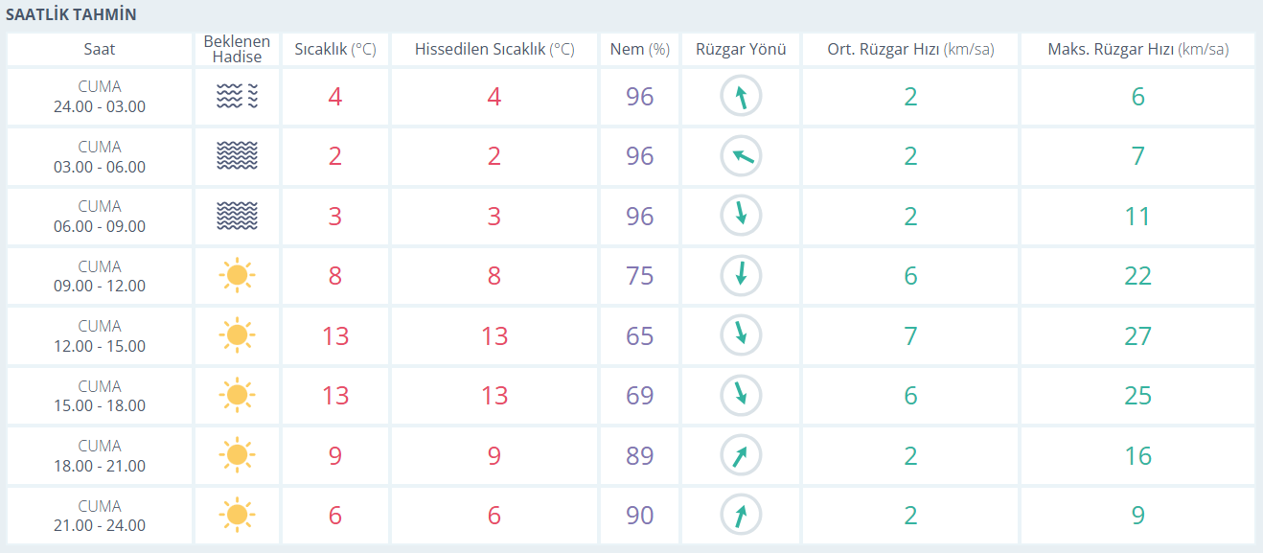This screenshot has width=1263, height=553.
Task: Click the fog icon for 06.00 - 09.00
Action: pos(237,216)
